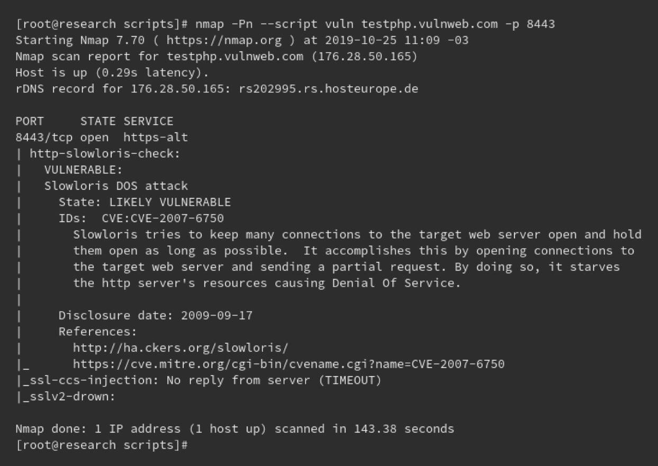Click the ha.ckers.org slowloris reference URL
Viewport: 658px width, 466px height.
point(181,348)
